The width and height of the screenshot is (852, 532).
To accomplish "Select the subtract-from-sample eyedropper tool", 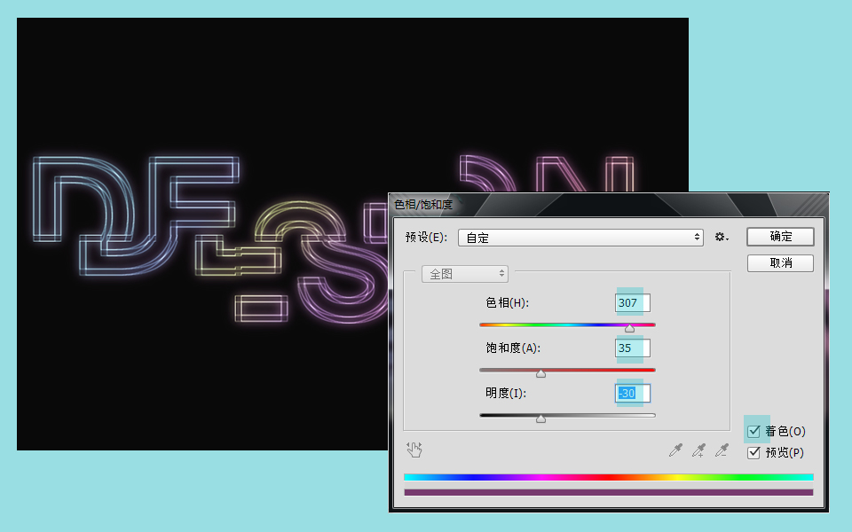I will 722,450.
